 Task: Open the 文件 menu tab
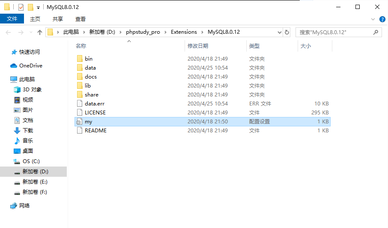coord(12,19)
